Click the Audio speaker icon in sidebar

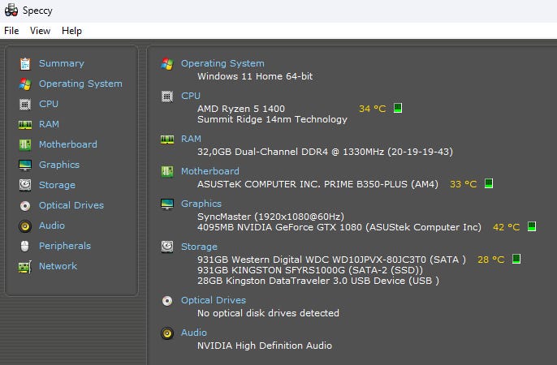point(25,226)
